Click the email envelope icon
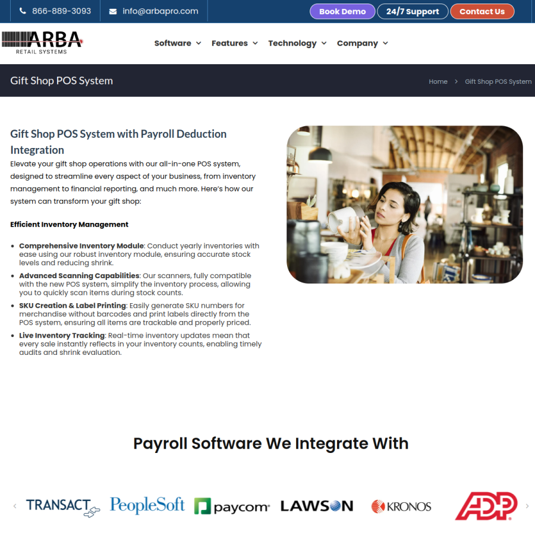 (x=113, y=12)
